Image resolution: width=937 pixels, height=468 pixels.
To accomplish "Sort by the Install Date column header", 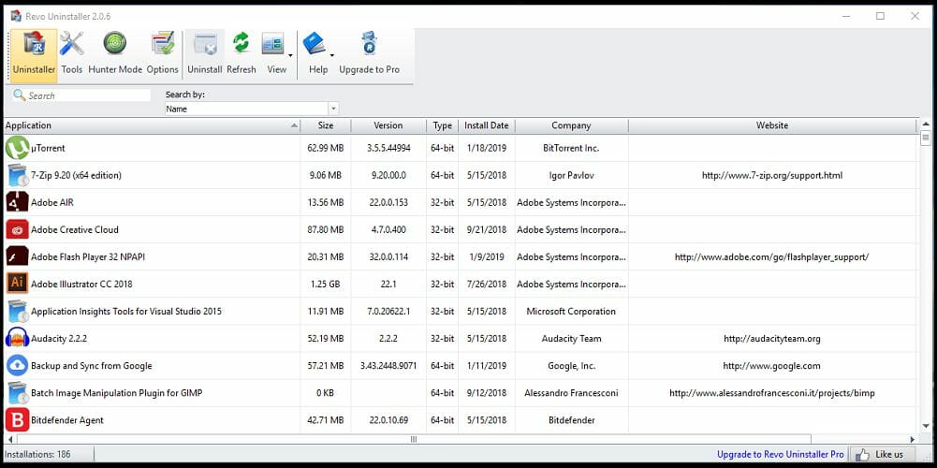I will [x=487, y=125].
